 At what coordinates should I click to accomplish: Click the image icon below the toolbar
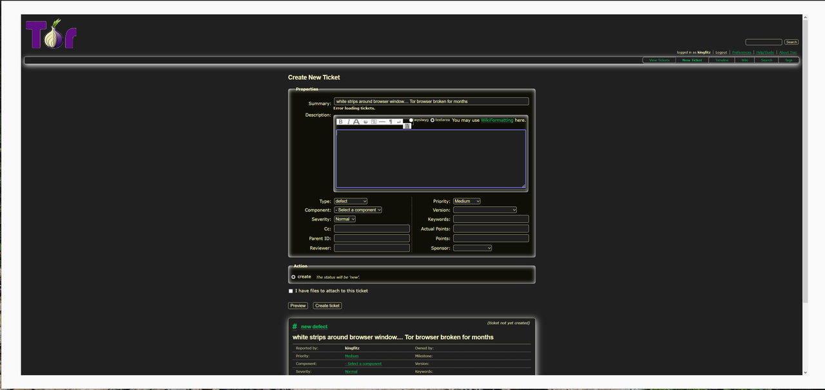tap(407, 126)
